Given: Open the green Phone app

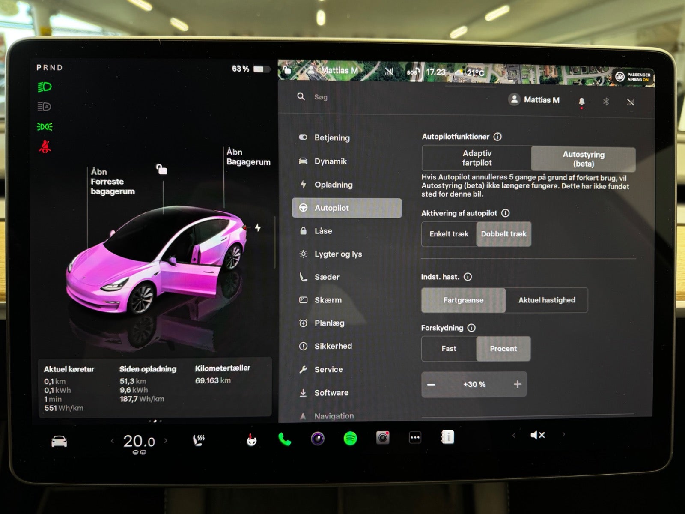Looking at the screenshot, I should click(x=285, y=439).
